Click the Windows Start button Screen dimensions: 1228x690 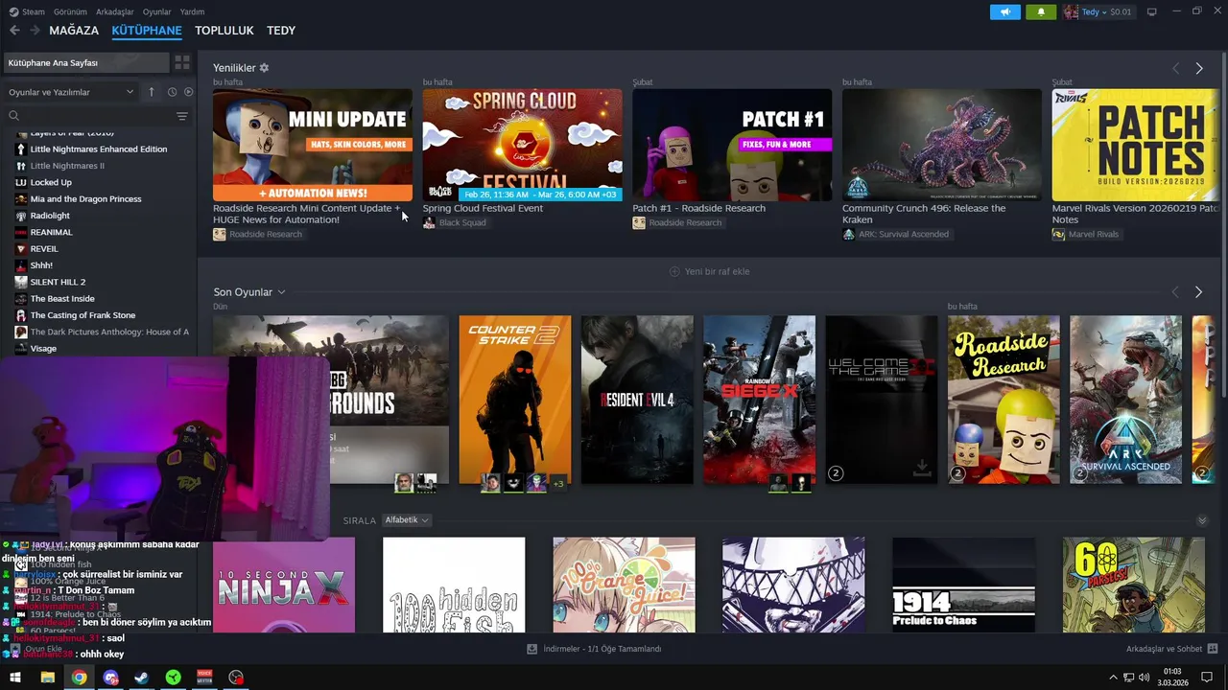(15, 678)
